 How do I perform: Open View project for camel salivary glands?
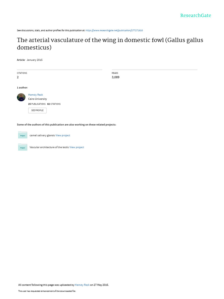pyautogui.click(x=63, y=135)
